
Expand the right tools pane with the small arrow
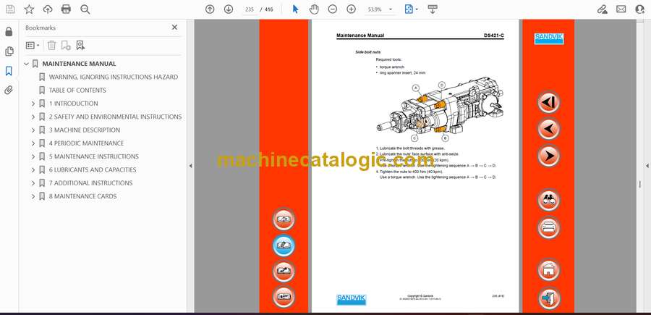tap(647, 166)
